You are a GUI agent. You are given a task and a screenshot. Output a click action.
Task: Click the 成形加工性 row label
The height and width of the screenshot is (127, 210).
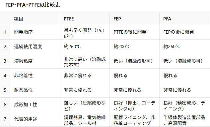(26, 105)
